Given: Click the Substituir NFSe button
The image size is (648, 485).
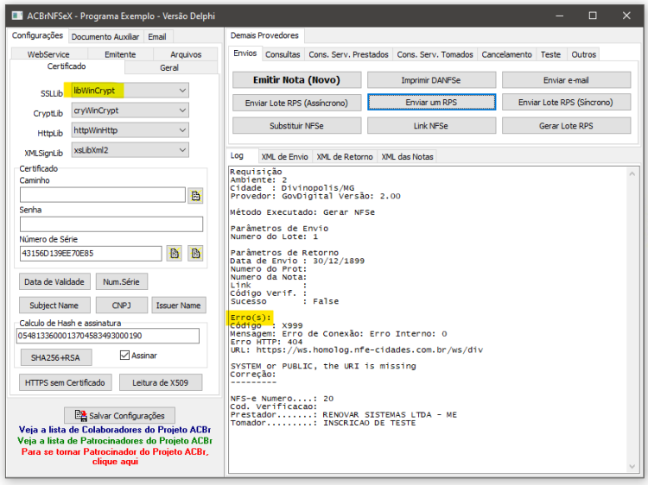Looking at the screenshot, I should pos(296,126).
